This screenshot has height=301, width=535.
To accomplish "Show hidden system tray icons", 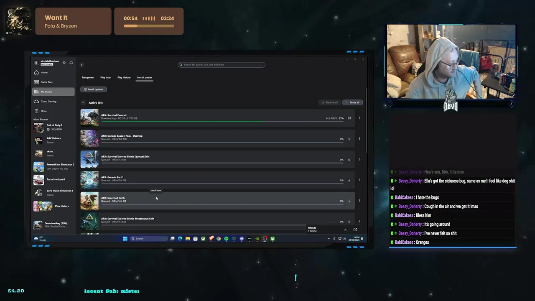I will point(329,239).
